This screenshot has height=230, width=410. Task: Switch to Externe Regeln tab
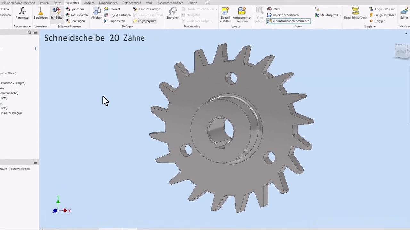pos(20,169)
